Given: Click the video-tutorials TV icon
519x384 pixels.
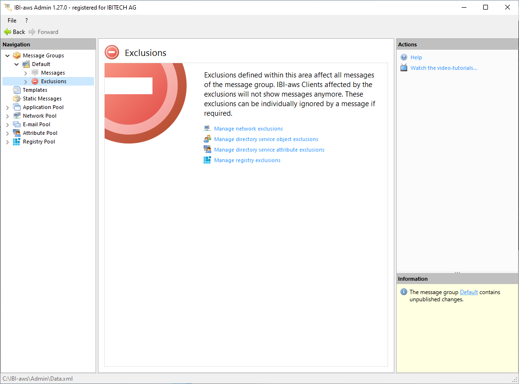Looking at the screenshot, I should click(404, 68).
